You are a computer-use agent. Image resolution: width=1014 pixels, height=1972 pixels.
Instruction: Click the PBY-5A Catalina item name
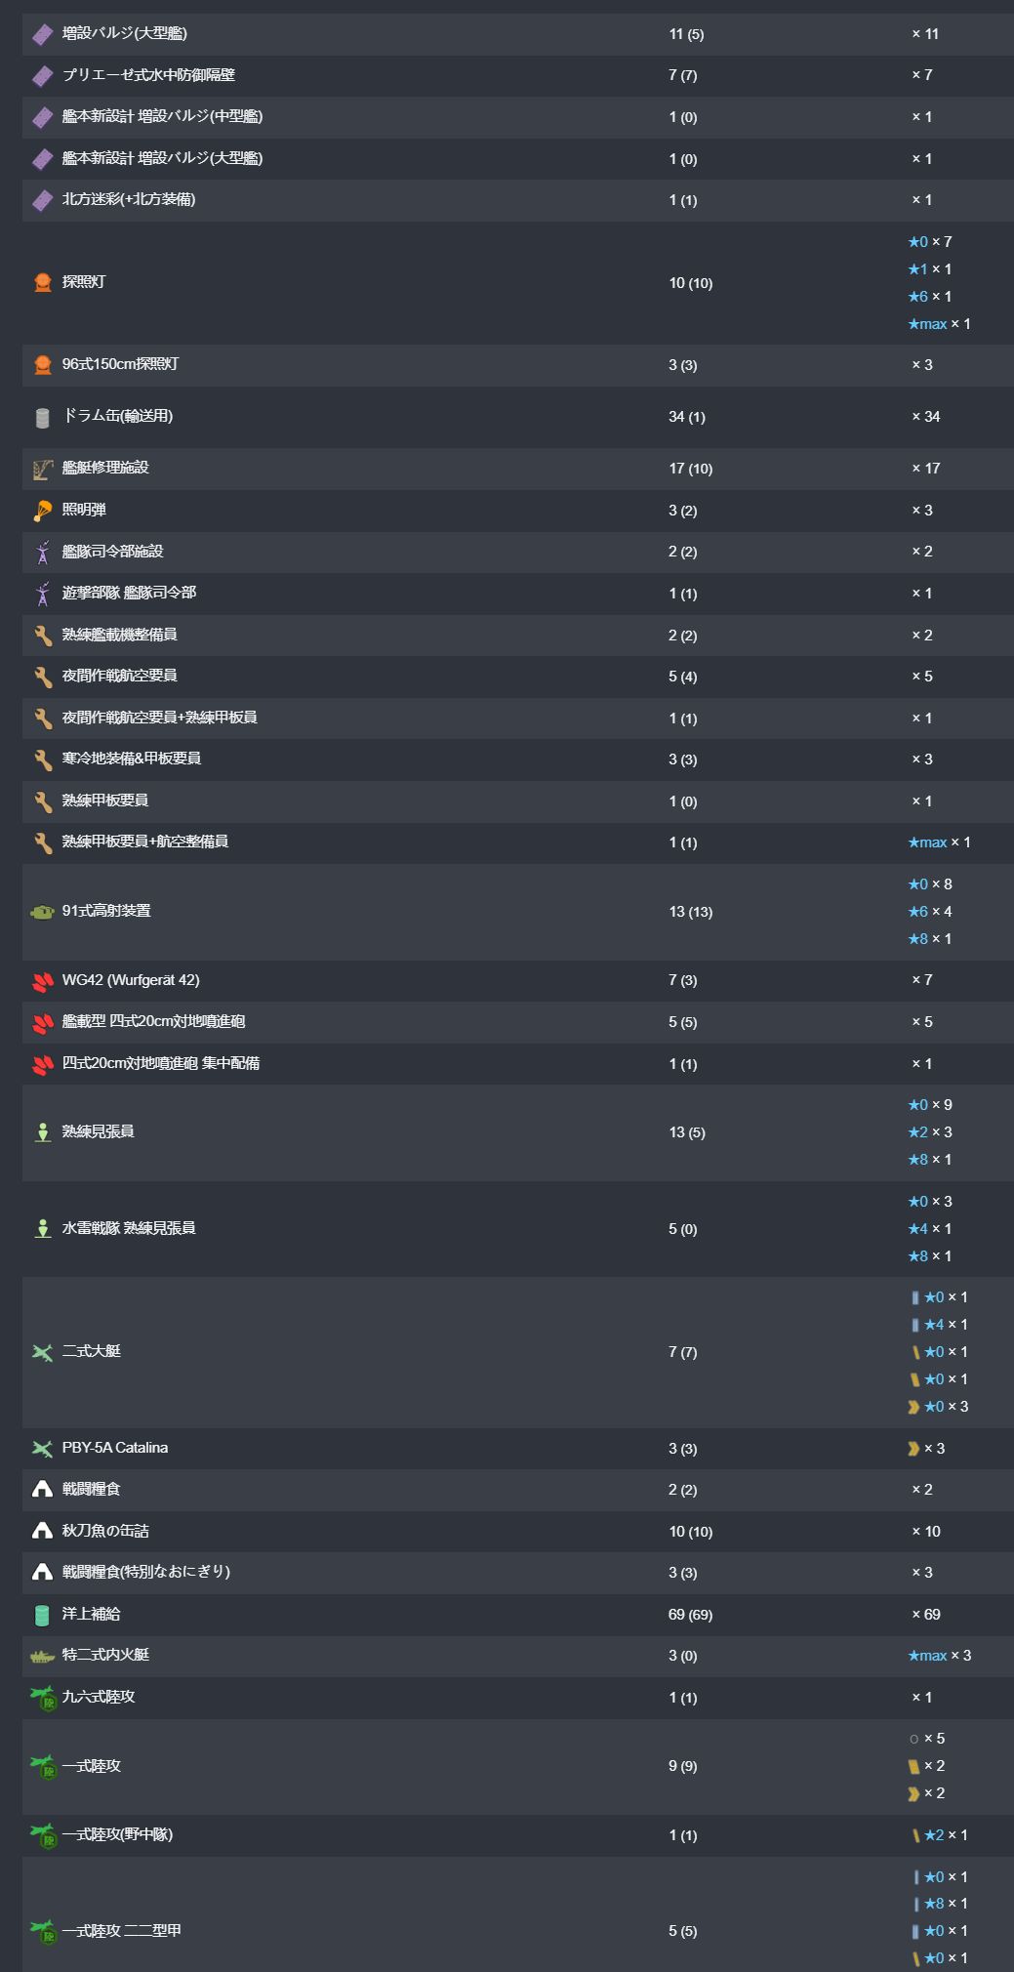point(115,1448)
